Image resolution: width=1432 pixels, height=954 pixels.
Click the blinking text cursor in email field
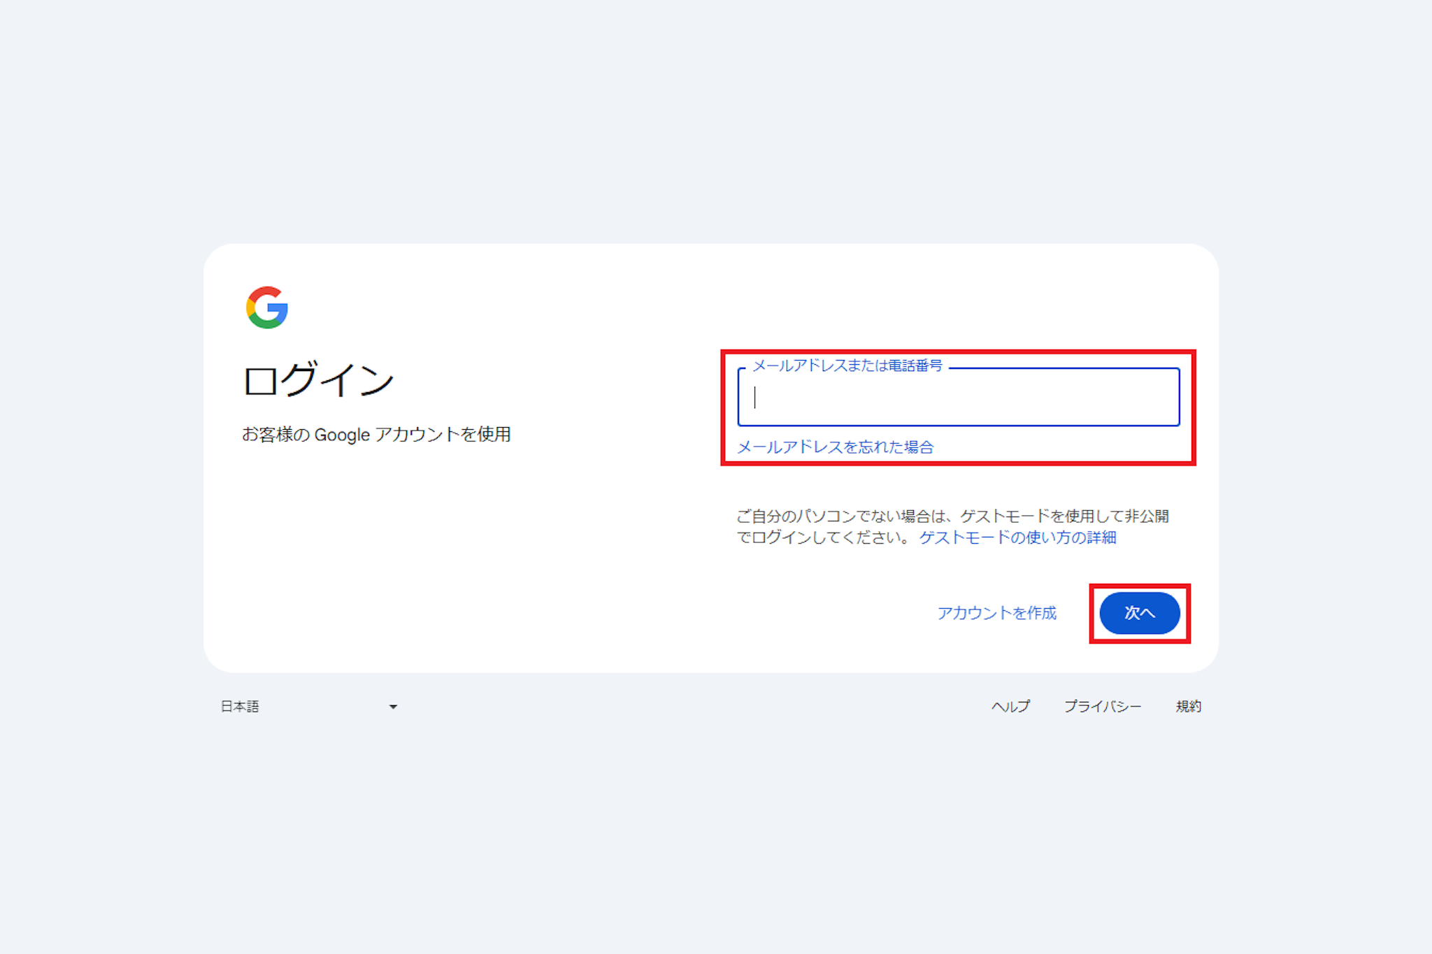[x=755, y=398]
